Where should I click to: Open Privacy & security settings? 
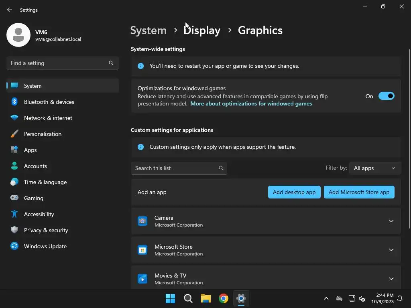pyautogui.click(x=63, y=230)
